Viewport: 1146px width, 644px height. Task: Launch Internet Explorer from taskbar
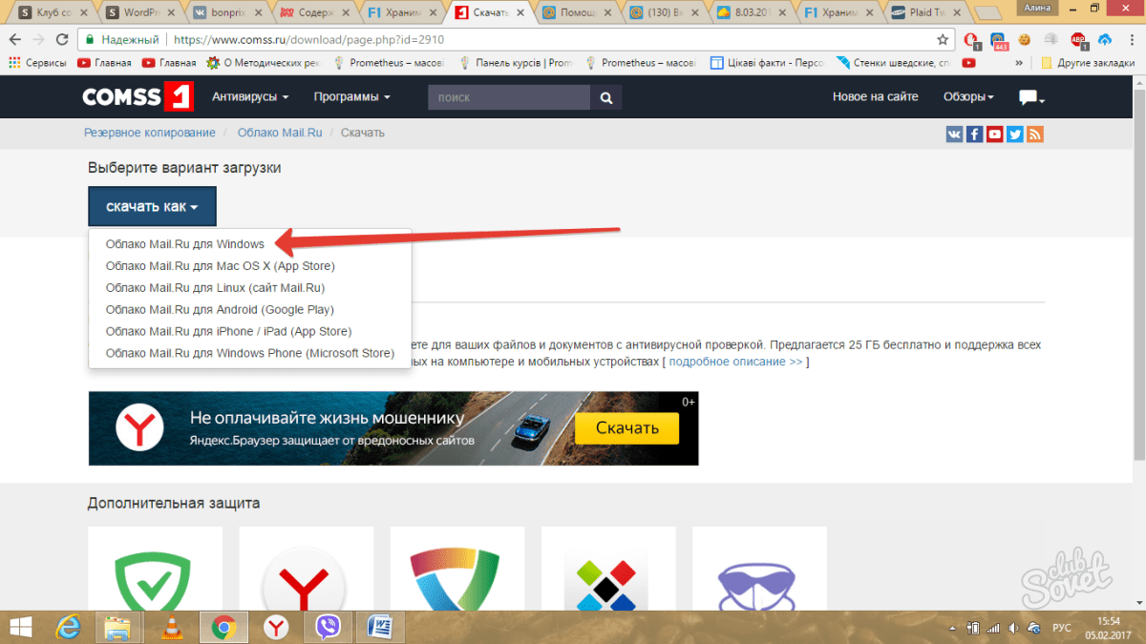[69, 627]
